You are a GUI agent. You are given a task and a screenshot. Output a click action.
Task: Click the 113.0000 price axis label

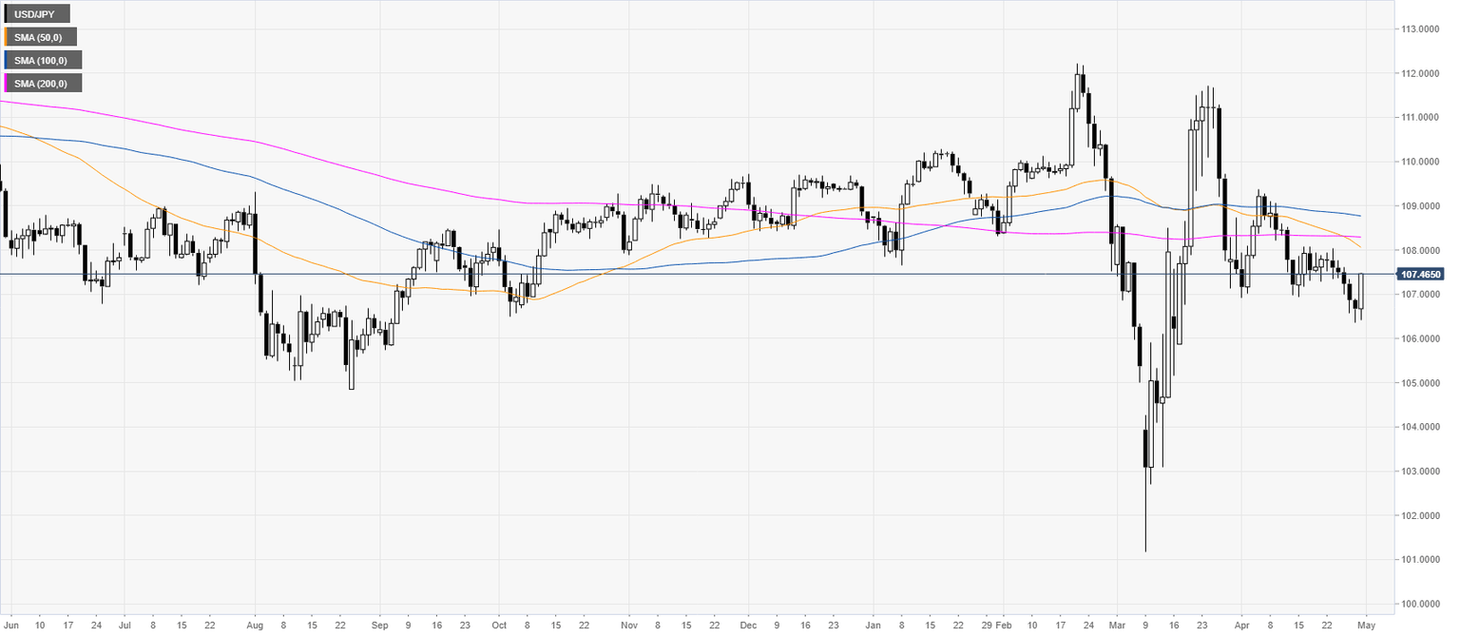pyautogui.click(x=1417, y=29)
